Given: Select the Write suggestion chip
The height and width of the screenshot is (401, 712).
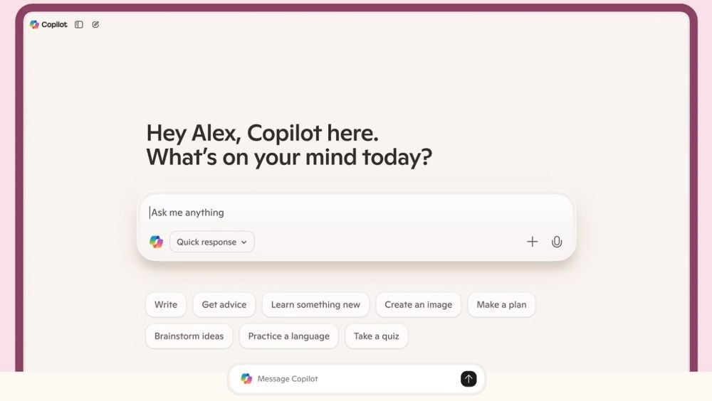Looking at the screenshot, I should pos(166,305).
